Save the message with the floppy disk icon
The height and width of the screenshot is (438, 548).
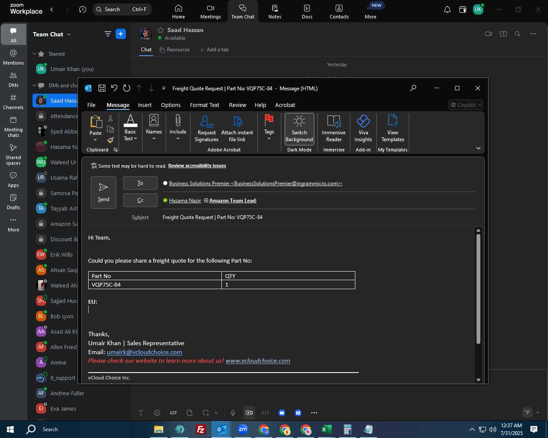point(102,88)
